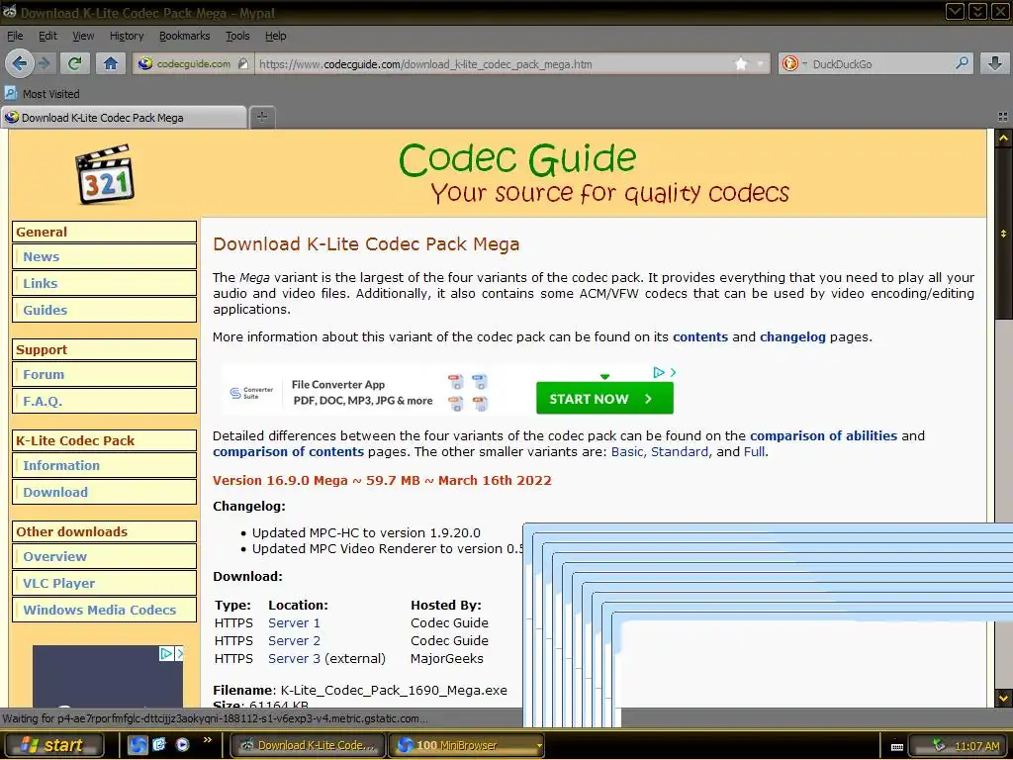
Task: Click the on-screen keyboard tray icon
Action: click(896, 746)
